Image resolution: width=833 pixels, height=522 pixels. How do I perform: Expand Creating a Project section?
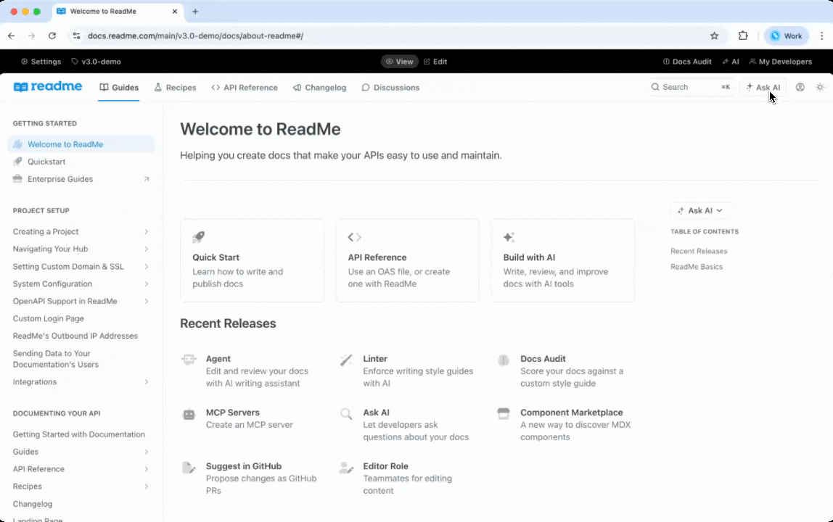[146, 231]
